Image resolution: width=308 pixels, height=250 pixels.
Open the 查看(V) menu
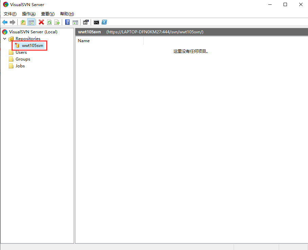pos(48,14)
